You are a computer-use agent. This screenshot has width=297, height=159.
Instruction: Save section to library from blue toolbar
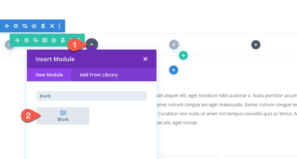34,26
